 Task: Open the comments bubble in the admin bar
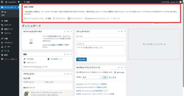(19, 2)
